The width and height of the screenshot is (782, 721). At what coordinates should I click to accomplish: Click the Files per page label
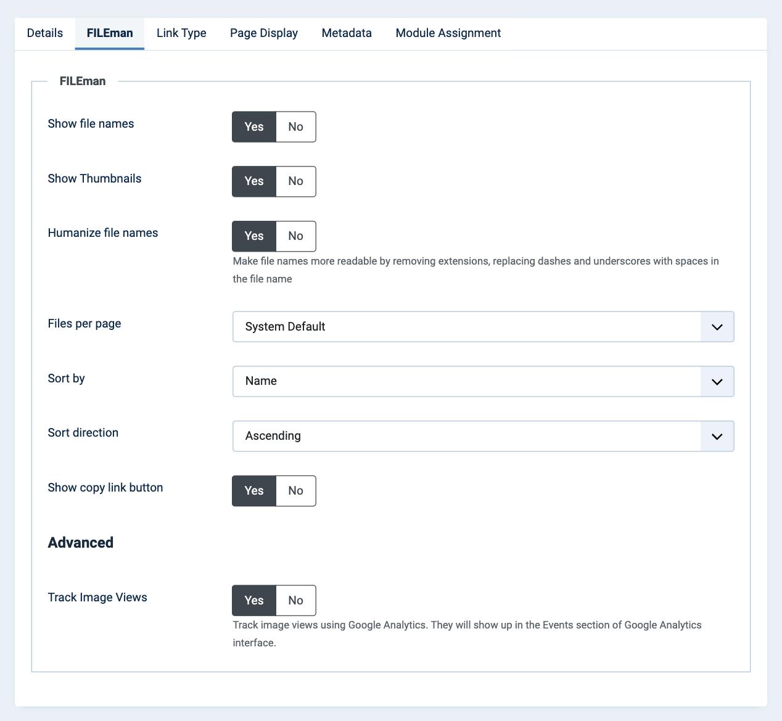tap(84, 324)
